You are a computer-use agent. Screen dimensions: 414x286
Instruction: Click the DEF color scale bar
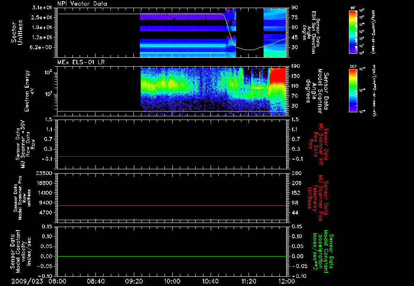click(353, 90)
